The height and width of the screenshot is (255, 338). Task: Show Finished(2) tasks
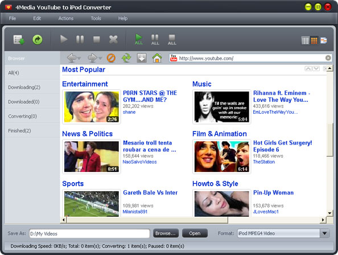(x=32, y=130)
